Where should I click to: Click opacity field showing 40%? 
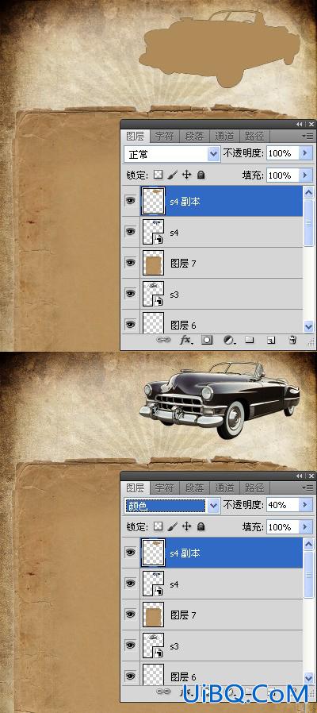click(283, 505)
